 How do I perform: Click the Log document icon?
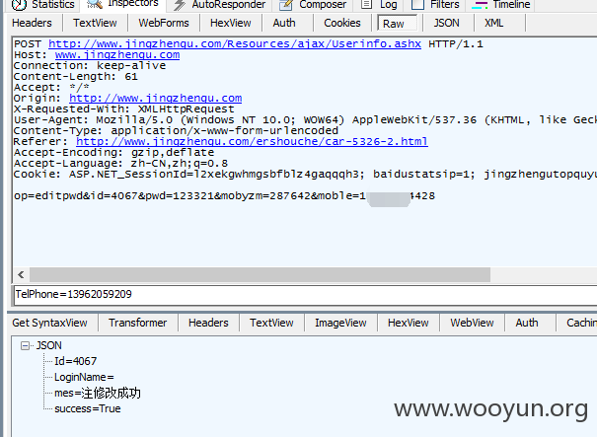[366, 4]
